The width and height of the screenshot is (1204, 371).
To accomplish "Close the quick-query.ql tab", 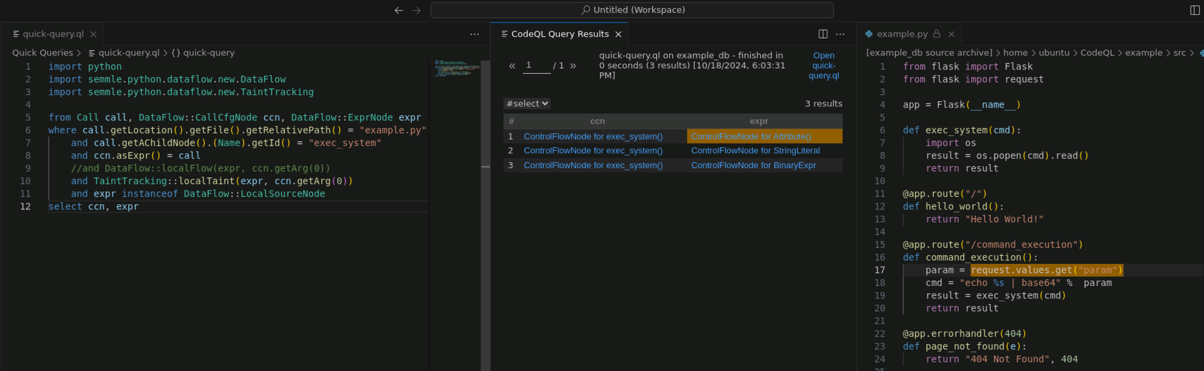I will pos(94,34).
